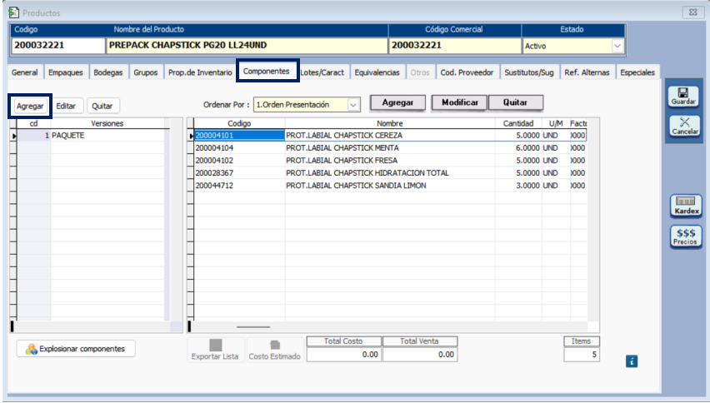Viewport: 710px width, 403px height.
Task: Click the Total Venta value field
Action: (419, 355)
